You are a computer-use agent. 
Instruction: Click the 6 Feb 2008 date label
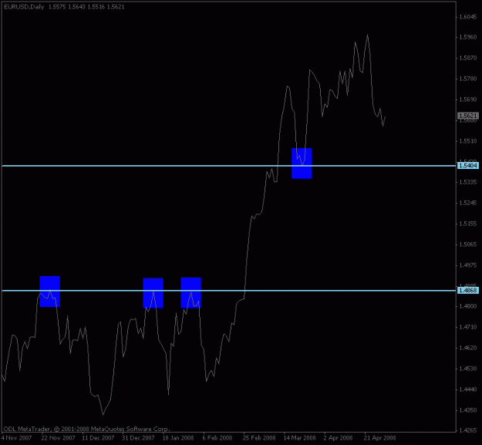(x=217, y=437)
